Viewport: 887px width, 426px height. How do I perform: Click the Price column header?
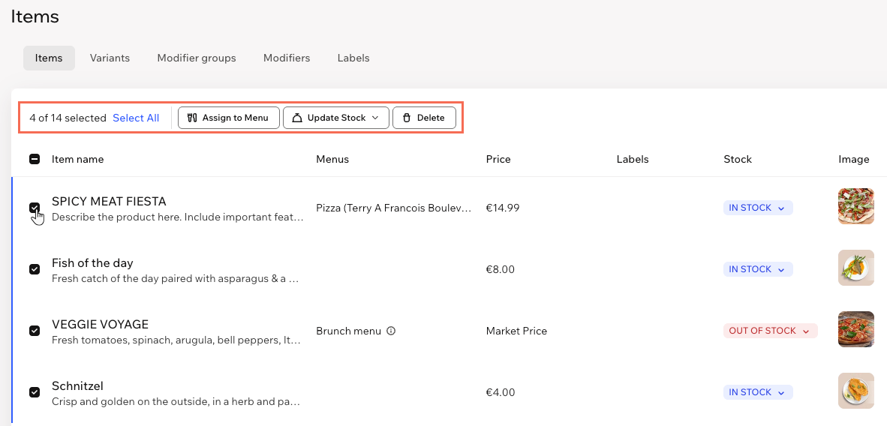coord(498,160)
